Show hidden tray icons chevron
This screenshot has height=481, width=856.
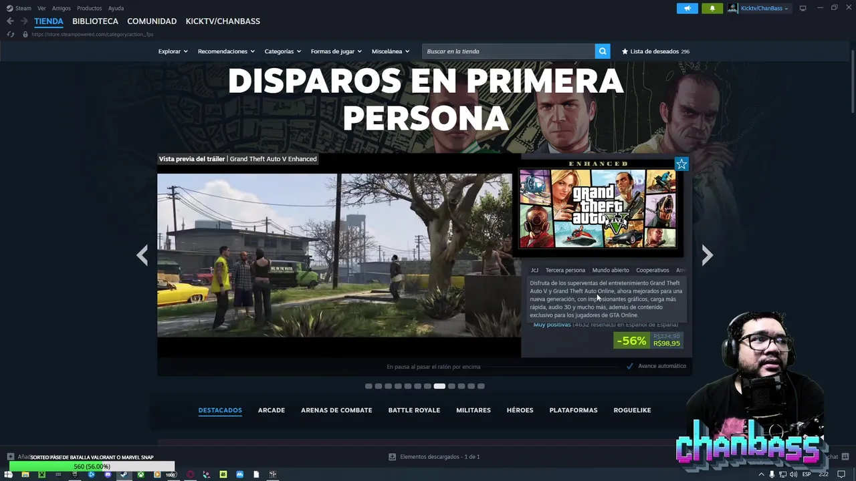(761, 474)
